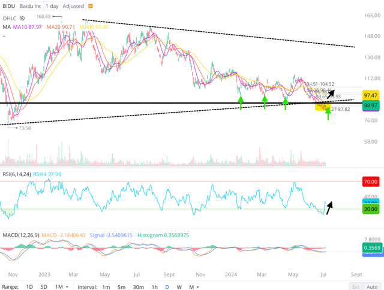Screen dimensions: 384x290
Task: Select the 1D range option
Action: pos(29,287)
